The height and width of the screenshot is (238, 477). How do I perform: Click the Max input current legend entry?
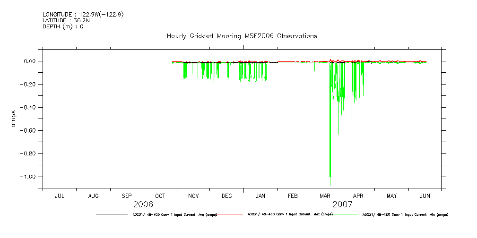point(290,214)
